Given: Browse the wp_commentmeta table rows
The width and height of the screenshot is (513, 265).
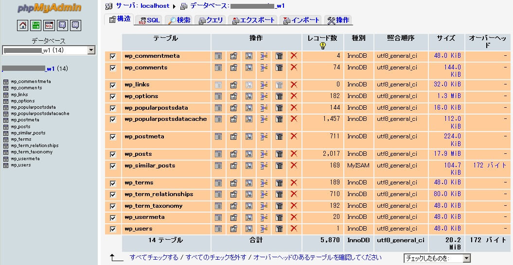Looking at the screenshot, I should tap(218, 56).
